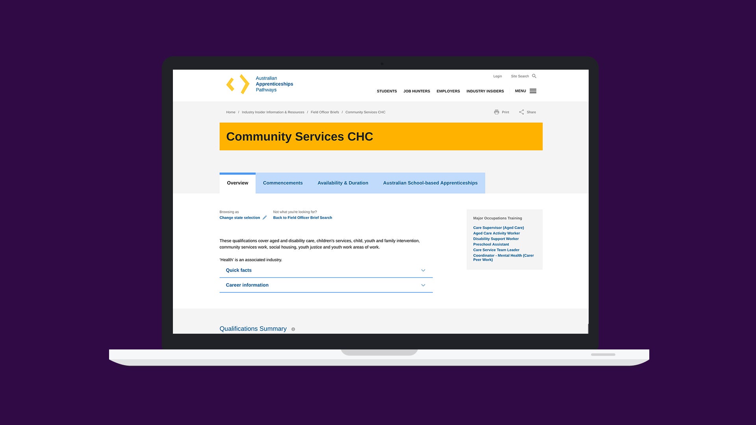
Task: Toggle the Australian School-based Apprenticeships tab
Action: point(430,183)
